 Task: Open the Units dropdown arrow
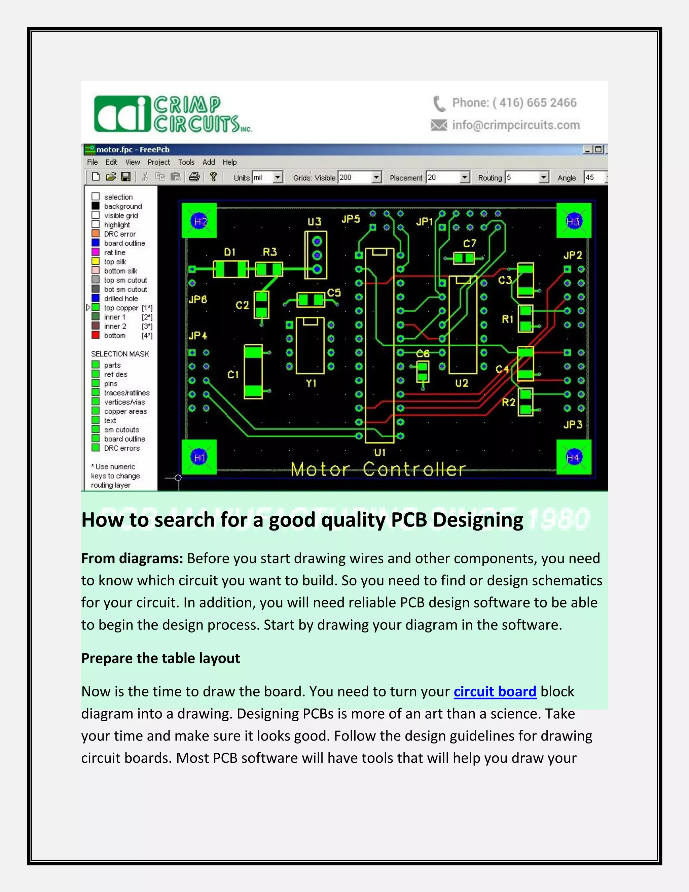click(278, 177)
